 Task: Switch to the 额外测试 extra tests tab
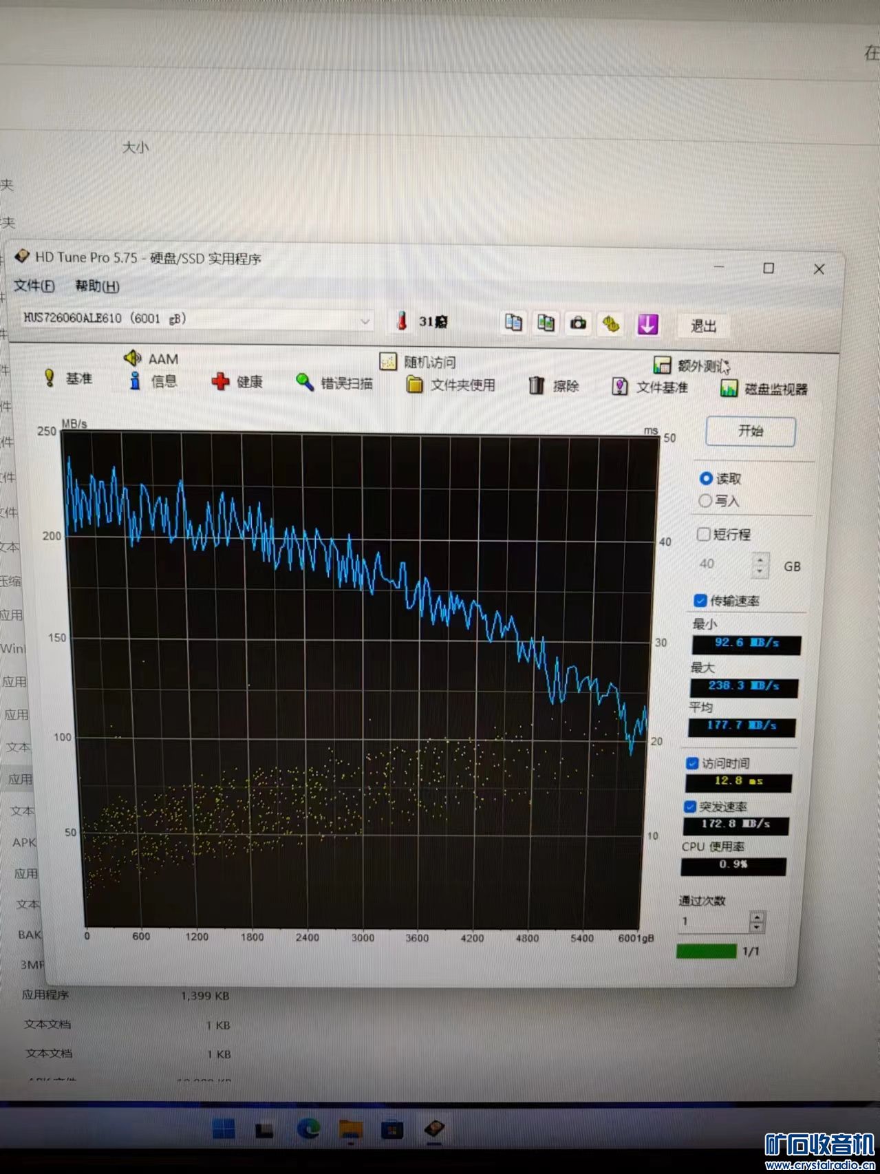pos(690,365)
